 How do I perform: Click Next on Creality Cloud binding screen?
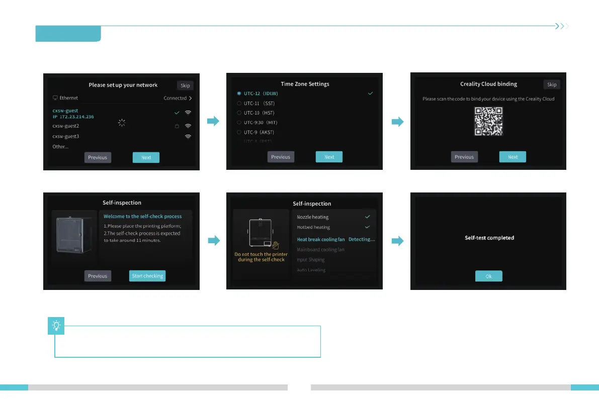[512, 157]
